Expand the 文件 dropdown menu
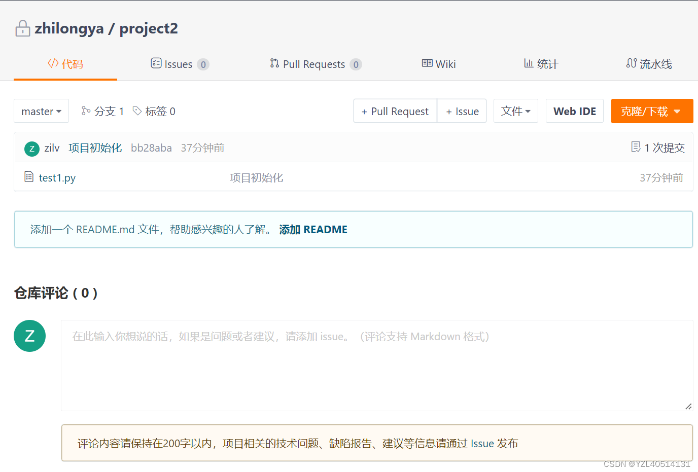This screenshot has height=472, width=698. (516, 111)
